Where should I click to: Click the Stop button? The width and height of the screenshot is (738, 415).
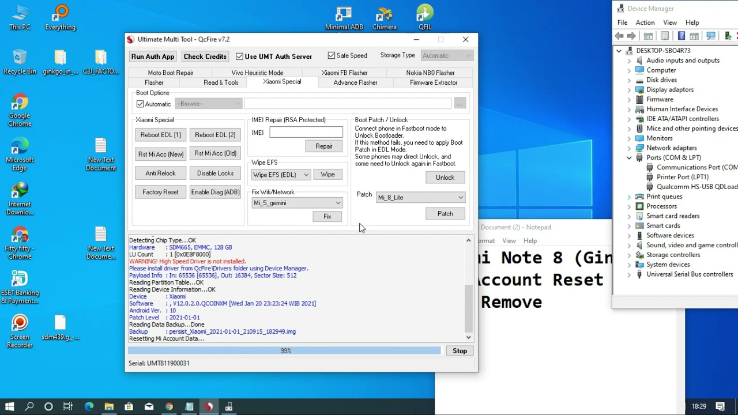click(x=460, y=350)
